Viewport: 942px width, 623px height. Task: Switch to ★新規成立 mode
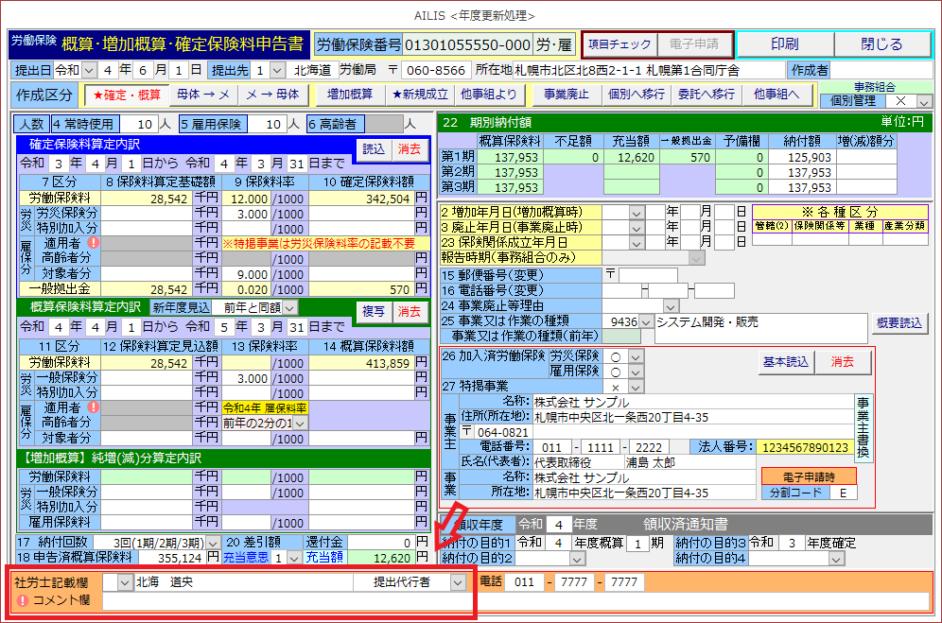coord(421,95)
